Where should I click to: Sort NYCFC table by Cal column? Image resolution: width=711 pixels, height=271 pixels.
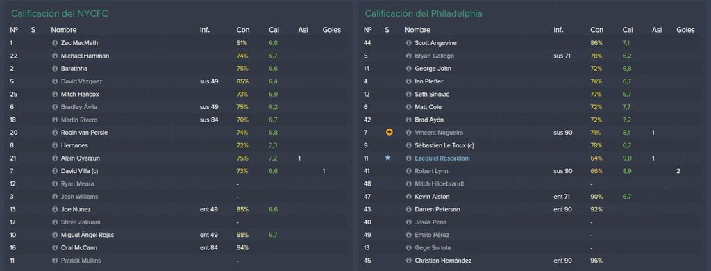tap(274, 30)
